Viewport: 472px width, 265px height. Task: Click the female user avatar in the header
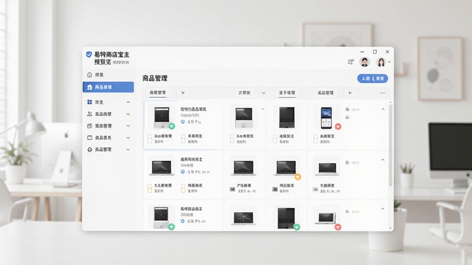click(381, 62)
